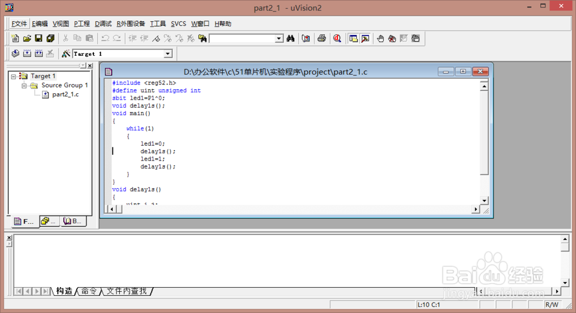The image size is (576, 313).
Task: Click the Build target icon
Action: (x=27, y=54)
